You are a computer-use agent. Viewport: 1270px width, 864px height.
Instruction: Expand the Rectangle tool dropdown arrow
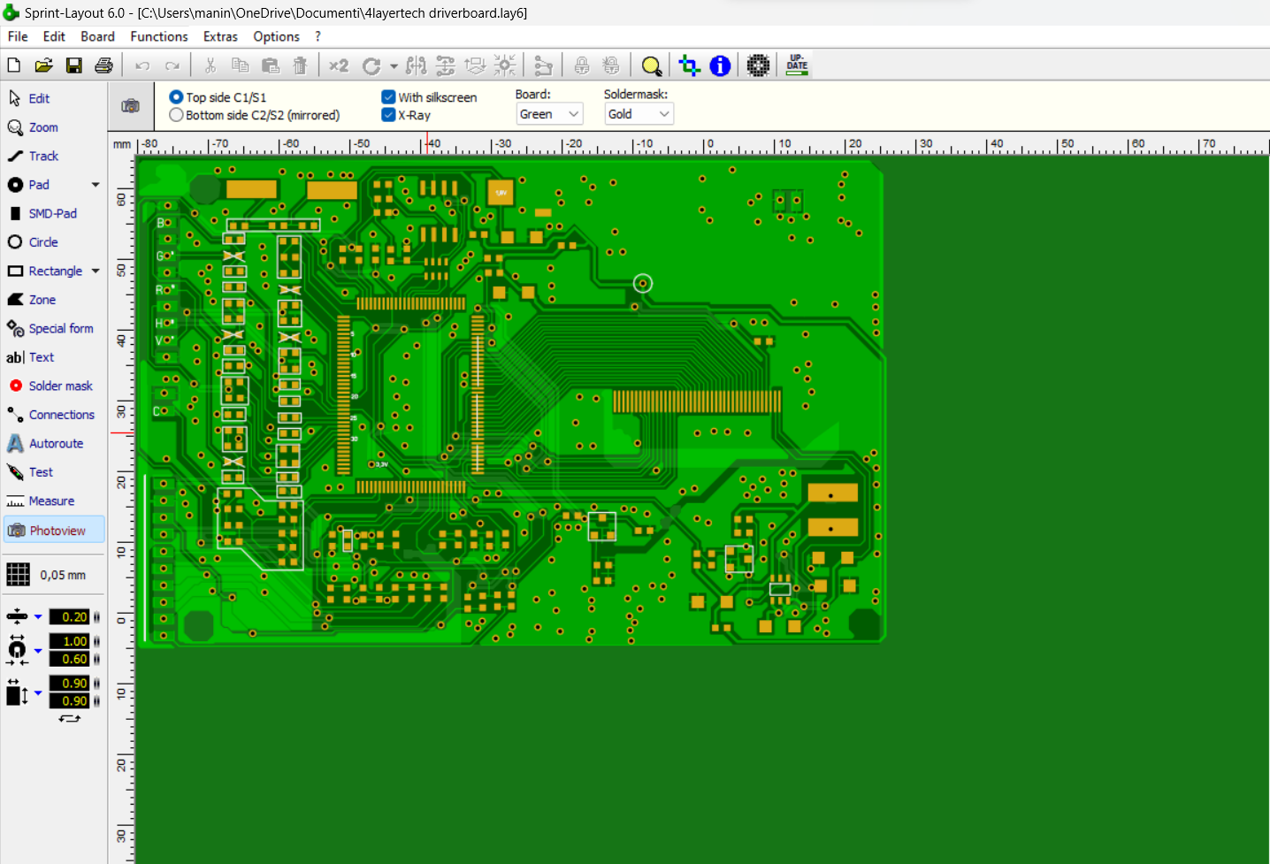tap(96, 271)
